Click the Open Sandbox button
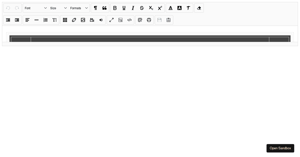This screenshot has height=157, width=300. pos(280,148)
